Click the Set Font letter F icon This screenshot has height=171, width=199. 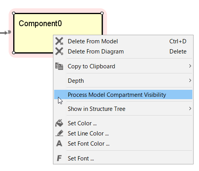(59, 158)
